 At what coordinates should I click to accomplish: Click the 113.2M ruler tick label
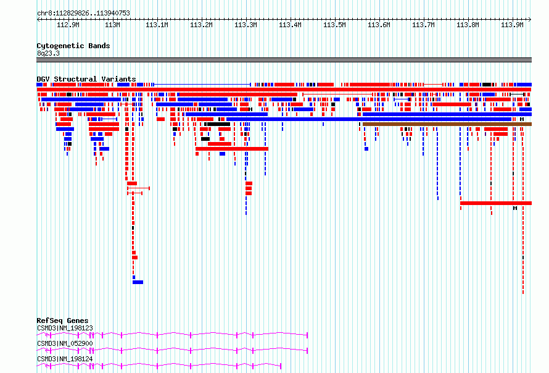click(x=201, y=25)
